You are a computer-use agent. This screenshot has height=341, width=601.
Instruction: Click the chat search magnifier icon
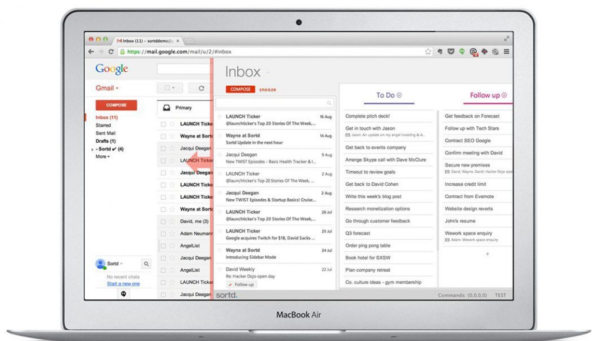click(146, 264)
